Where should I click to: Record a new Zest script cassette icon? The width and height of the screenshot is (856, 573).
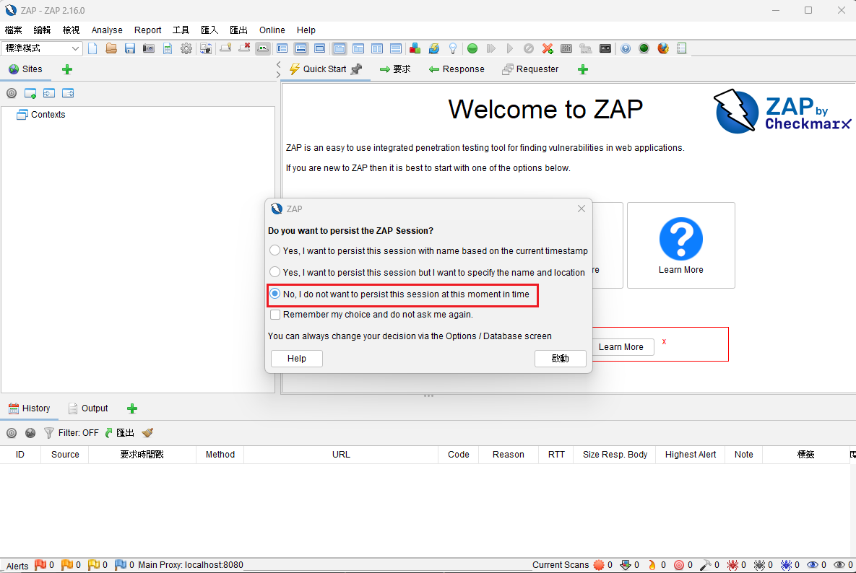(605, 48)
